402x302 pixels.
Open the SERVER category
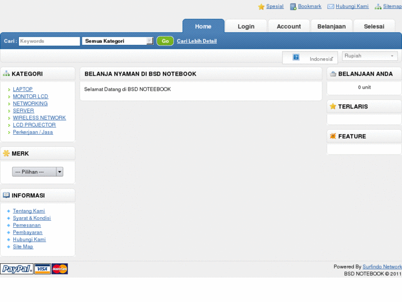click(23, 110)
